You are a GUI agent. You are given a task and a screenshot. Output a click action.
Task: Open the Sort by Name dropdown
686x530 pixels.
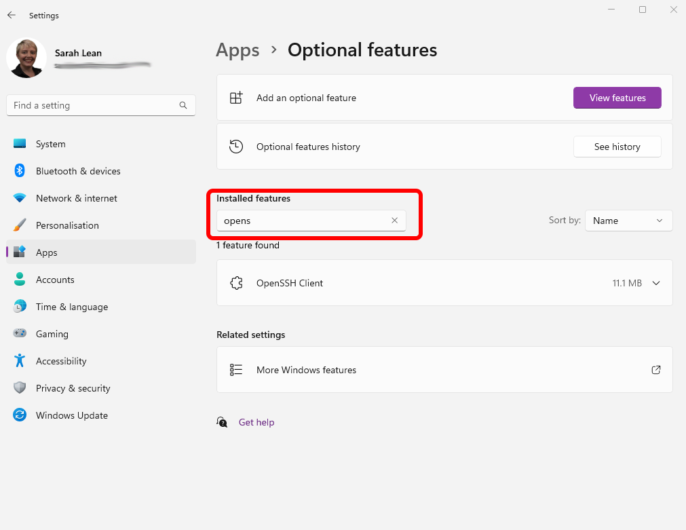click(628, 220)
